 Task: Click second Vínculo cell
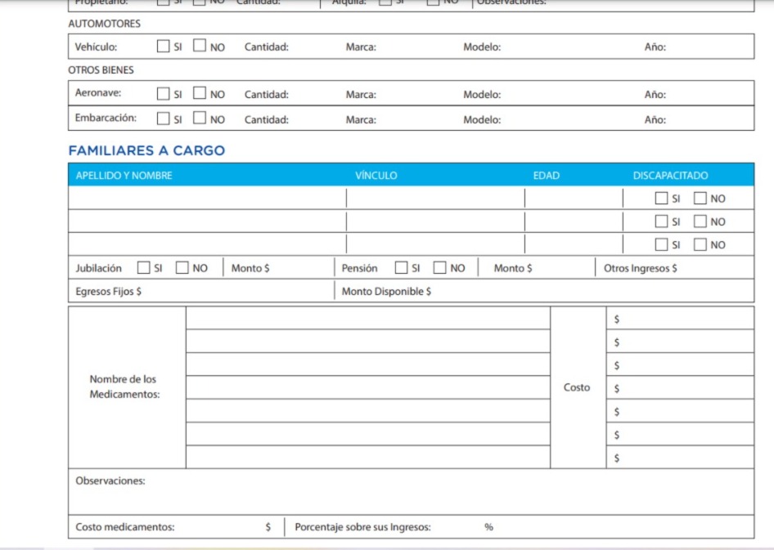click(x=435, y=221)
